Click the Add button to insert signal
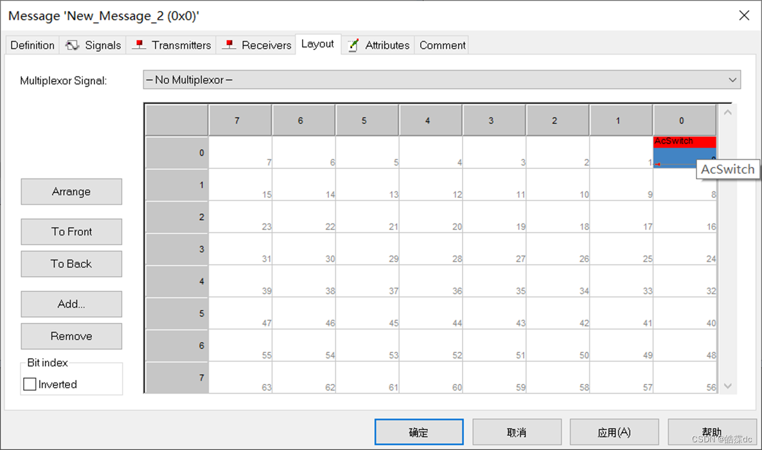 [x=71, y=304]
